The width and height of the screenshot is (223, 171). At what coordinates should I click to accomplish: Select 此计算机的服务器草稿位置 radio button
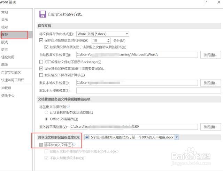(x=46, y=112)
